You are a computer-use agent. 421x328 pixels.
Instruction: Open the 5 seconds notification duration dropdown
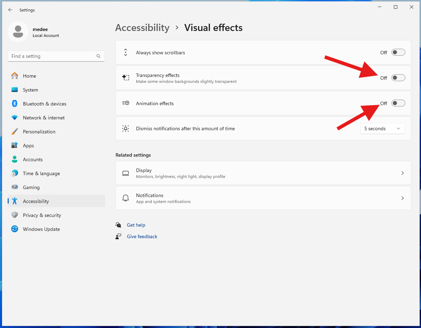[383, 128]
